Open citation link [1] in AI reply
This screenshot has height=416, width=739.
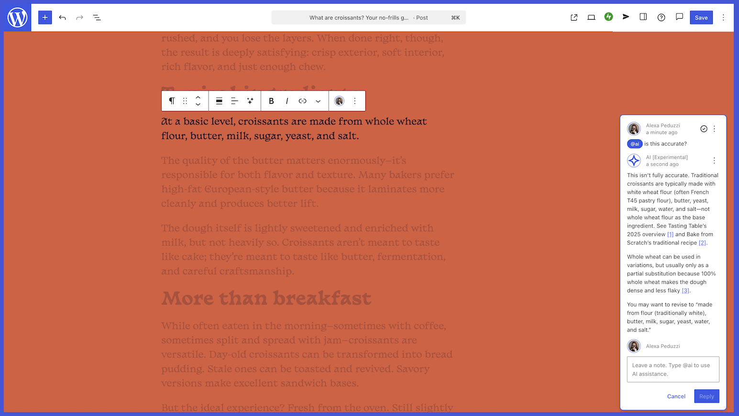tap(670, 235)
